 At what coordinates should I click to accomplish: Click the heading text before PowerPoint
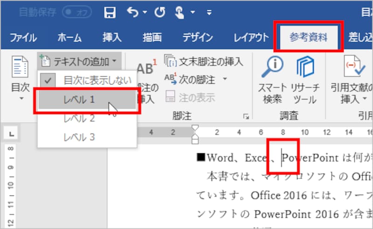(239, 158)
